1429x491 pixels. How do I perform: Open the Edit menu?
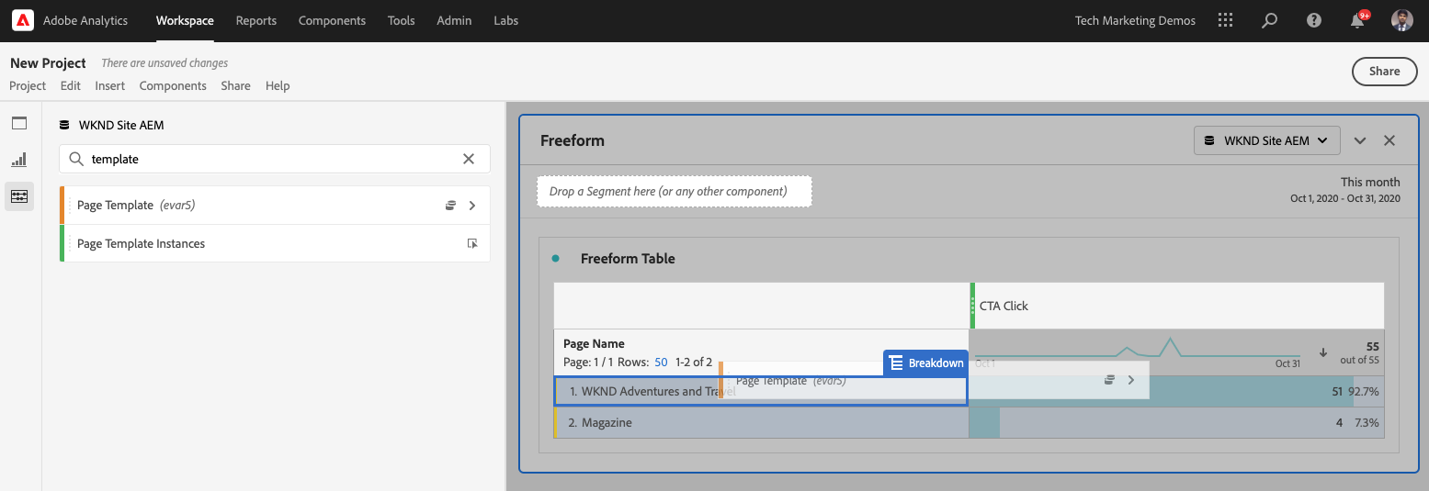[x=71, y=85]
